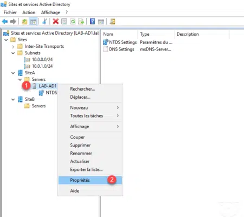
Task: Select the Servers label under SiteA
Action: 38,79
